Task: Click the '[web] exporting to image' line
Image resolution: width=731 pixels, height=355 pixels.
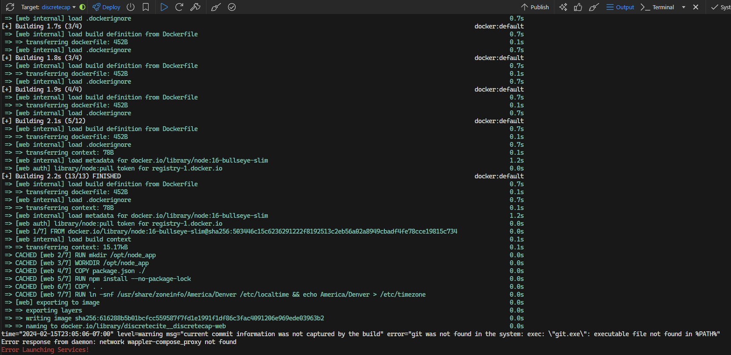Action: coord(52,302)
